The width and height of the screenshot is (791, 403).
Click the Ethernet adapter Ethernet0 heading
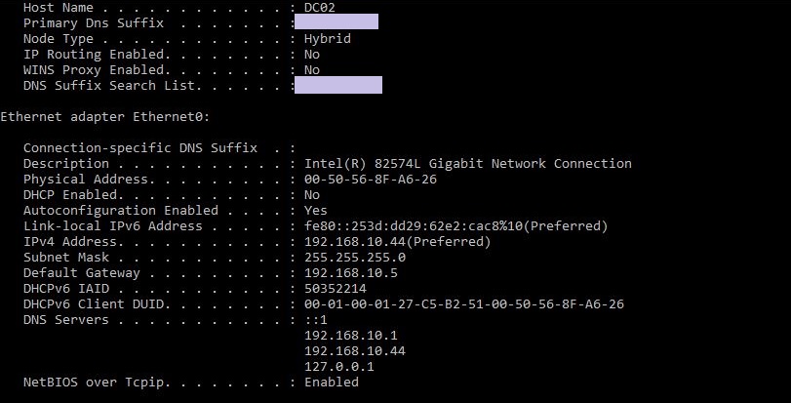click(x=105, y=116)
